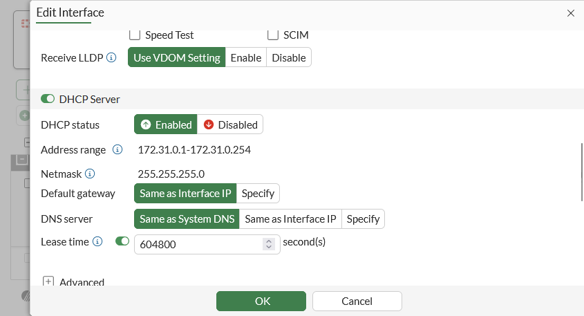The width and height of the screenshot is (584, 316).
Task: Expand the Advanced section
Action: coord(48,282)
